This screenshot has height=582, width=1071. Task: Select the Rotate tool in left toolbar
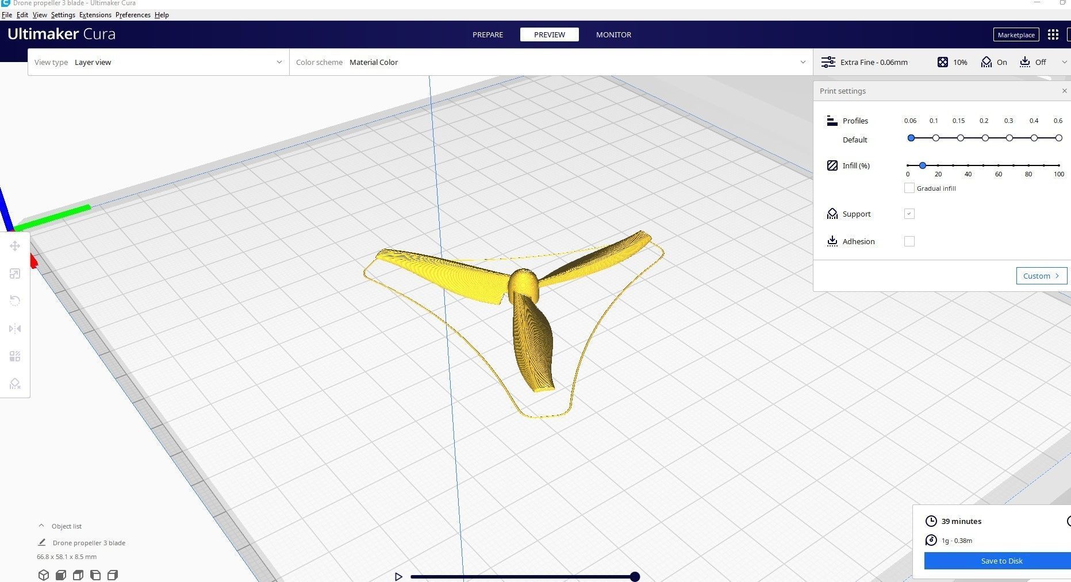tap(15, 301)
